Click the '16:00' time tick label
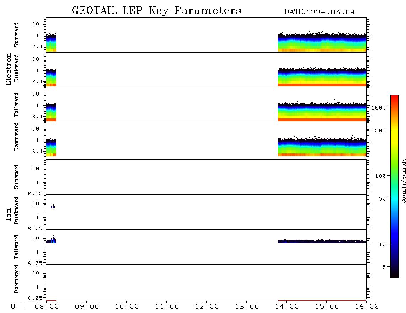The height and width of the screenshot is (313, 406). pos(367,307)
